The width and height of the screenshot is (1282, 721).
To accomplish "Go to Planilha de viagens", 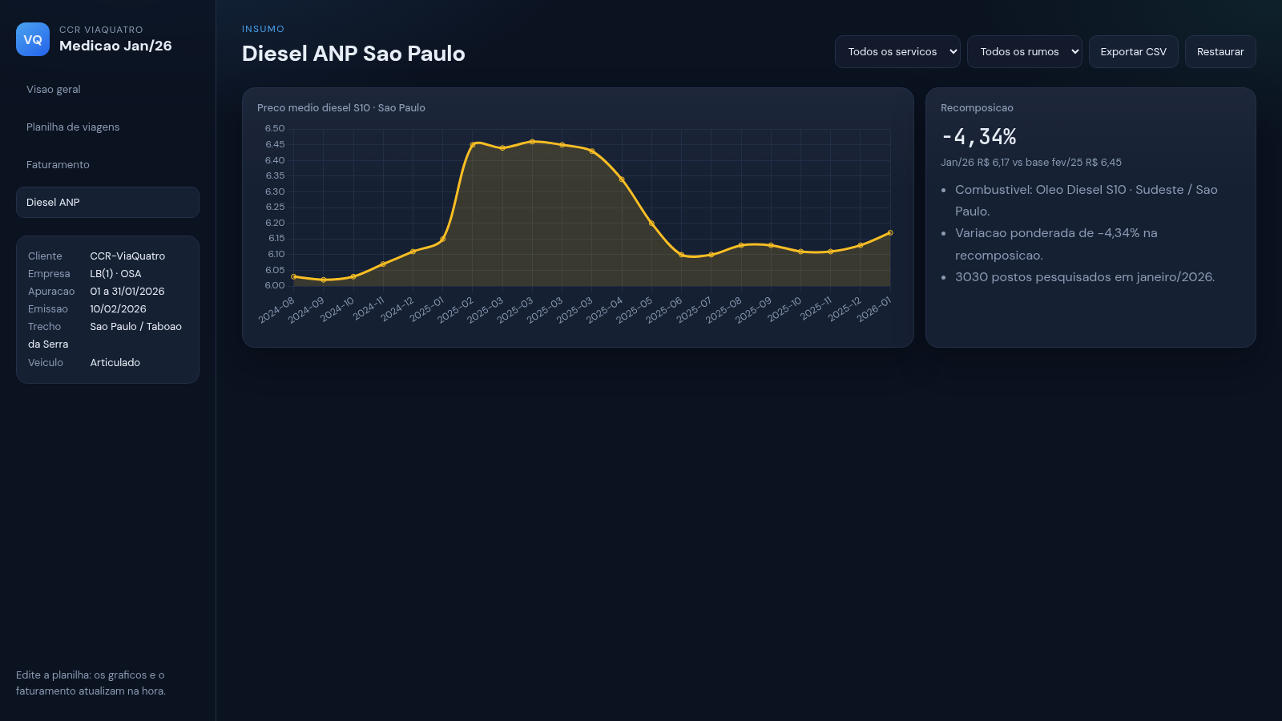I will 107,127.
